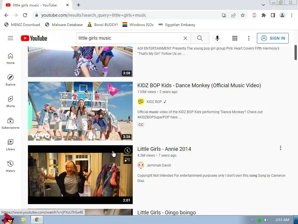298x224 pixels.
Task: Open the volume speaker tray icon
Action: (x=266, y=220)
